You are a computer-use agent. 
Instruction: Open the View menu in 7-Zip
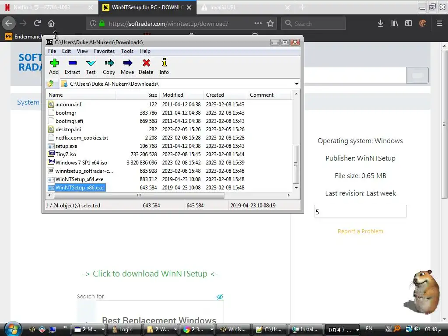82,51
